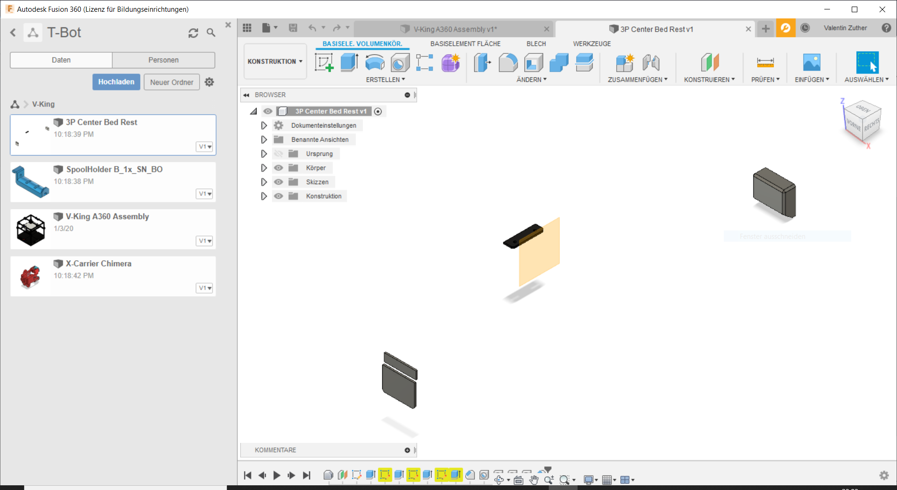Open the ÄNDERN dropdown menu
The width and height of the screenshot is (897, 490).
[x=531, y=80]
